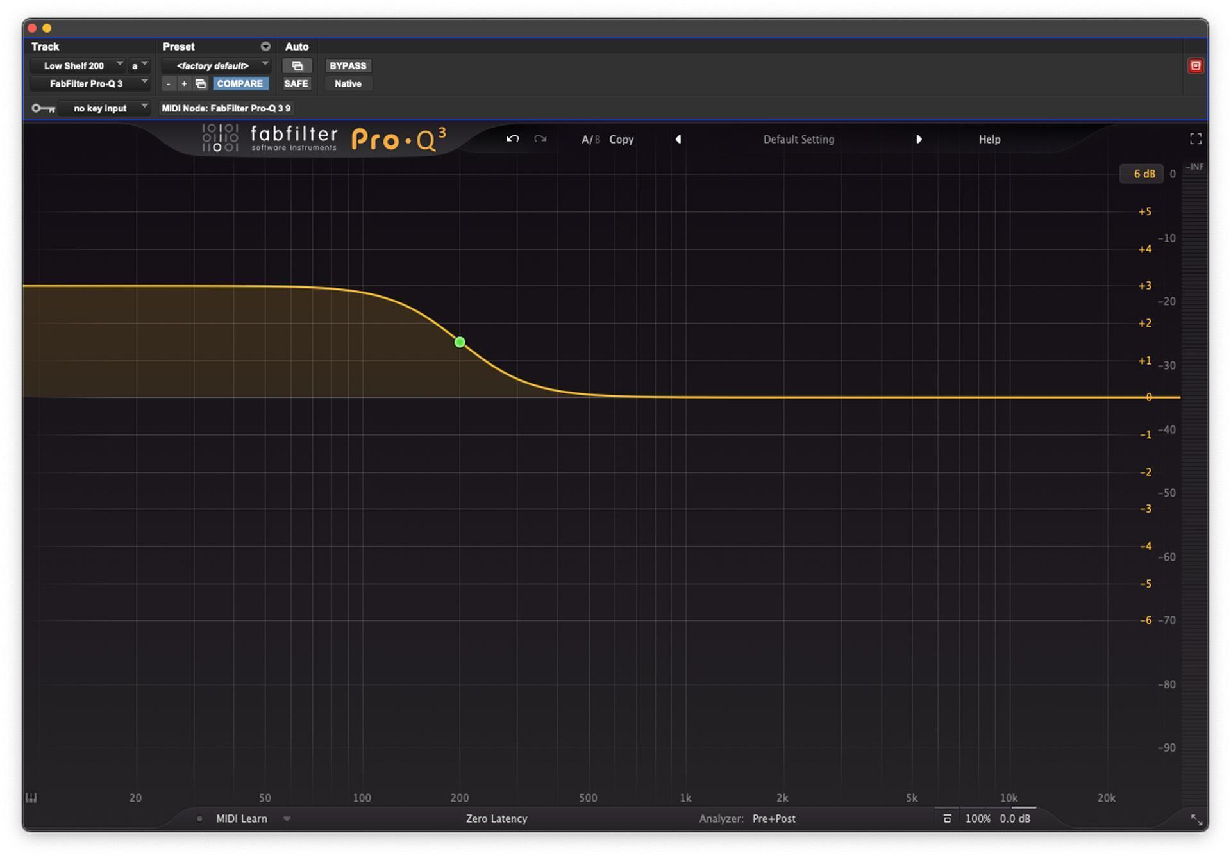The image size is (1231, 858).
Task: Open the Help menu
Action: coord(989,139)
